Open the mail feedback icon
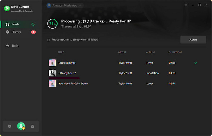 tap(32, 126)
